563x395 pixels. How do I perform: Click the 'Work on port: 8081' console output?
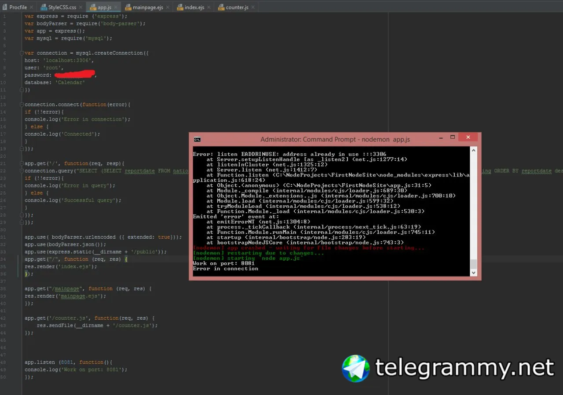click(x=224, y=263)
